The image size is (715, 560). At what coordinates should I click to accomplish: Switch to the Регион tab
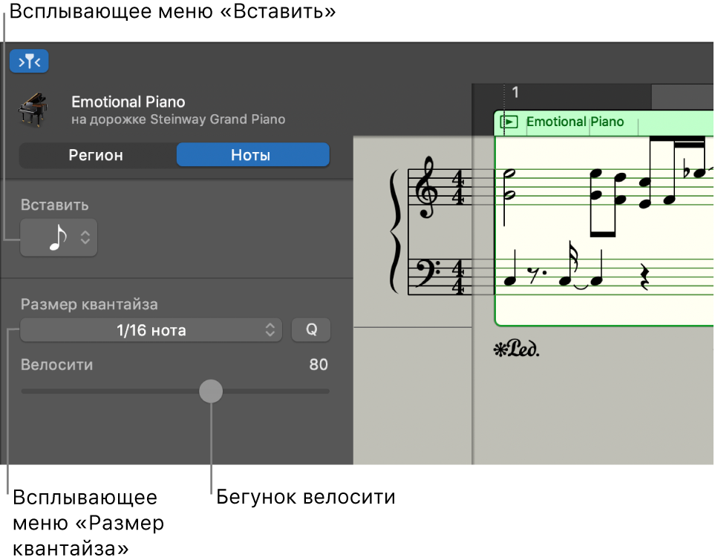pos(97,155)
